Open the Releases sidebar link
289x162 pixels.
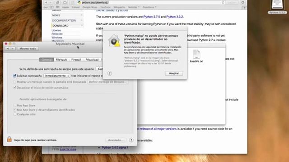pyautogui.click(x=57, y=34)
